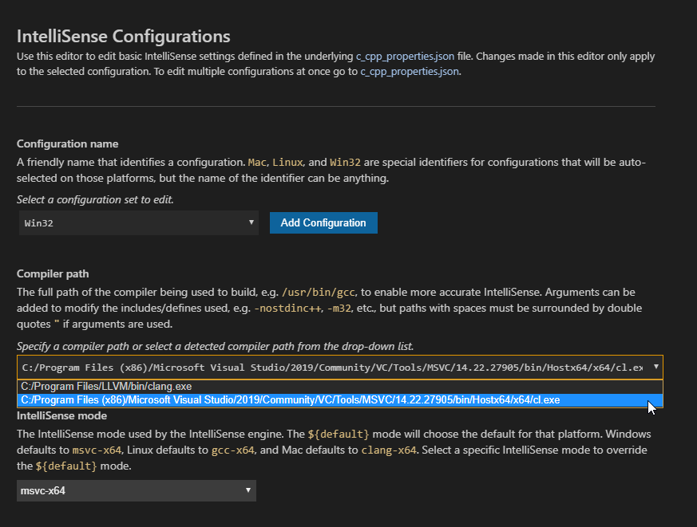697x527 pixels.
Task: Open the Win32 configuration name dropdown
Action: click(x=139, y=223)
